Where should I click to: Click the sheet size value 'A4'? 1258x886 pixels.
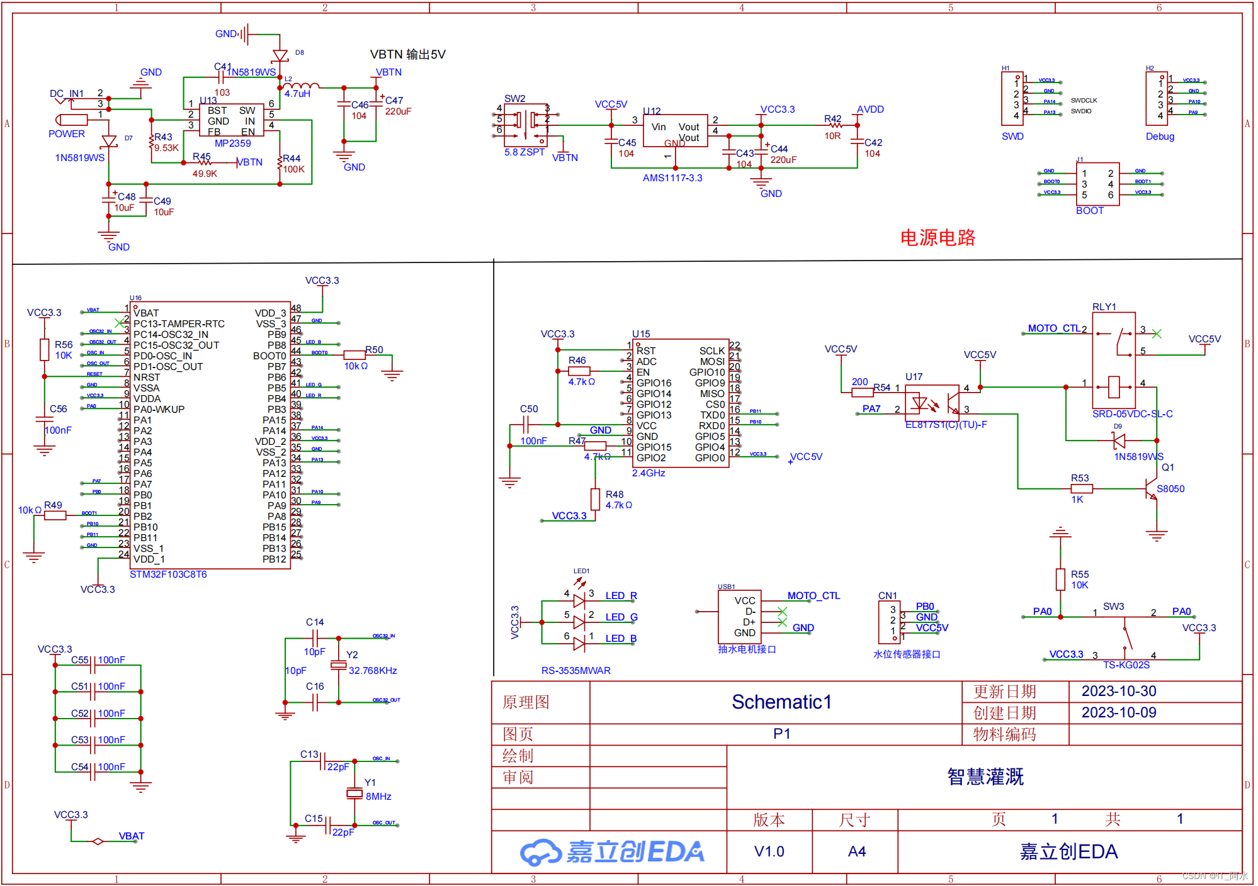point(856,851)
